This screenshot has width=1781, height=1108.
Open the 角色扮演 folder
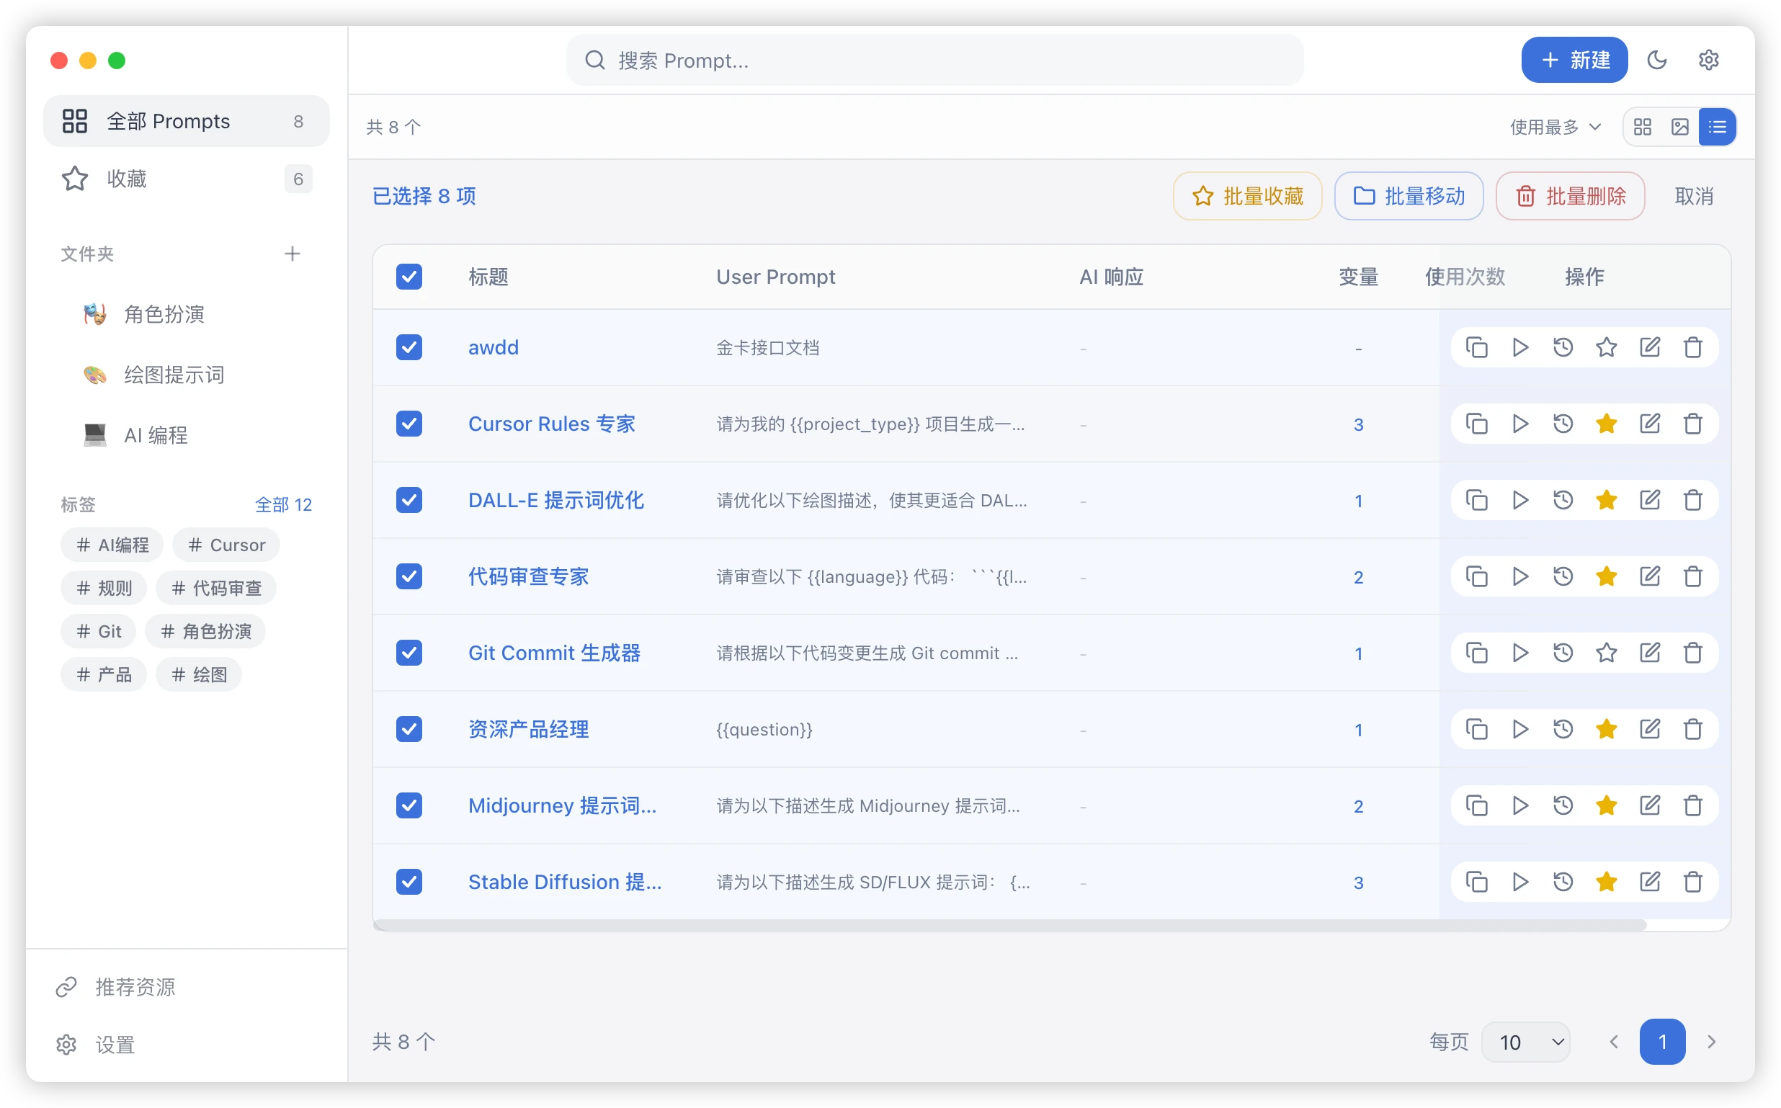point(187,314)
